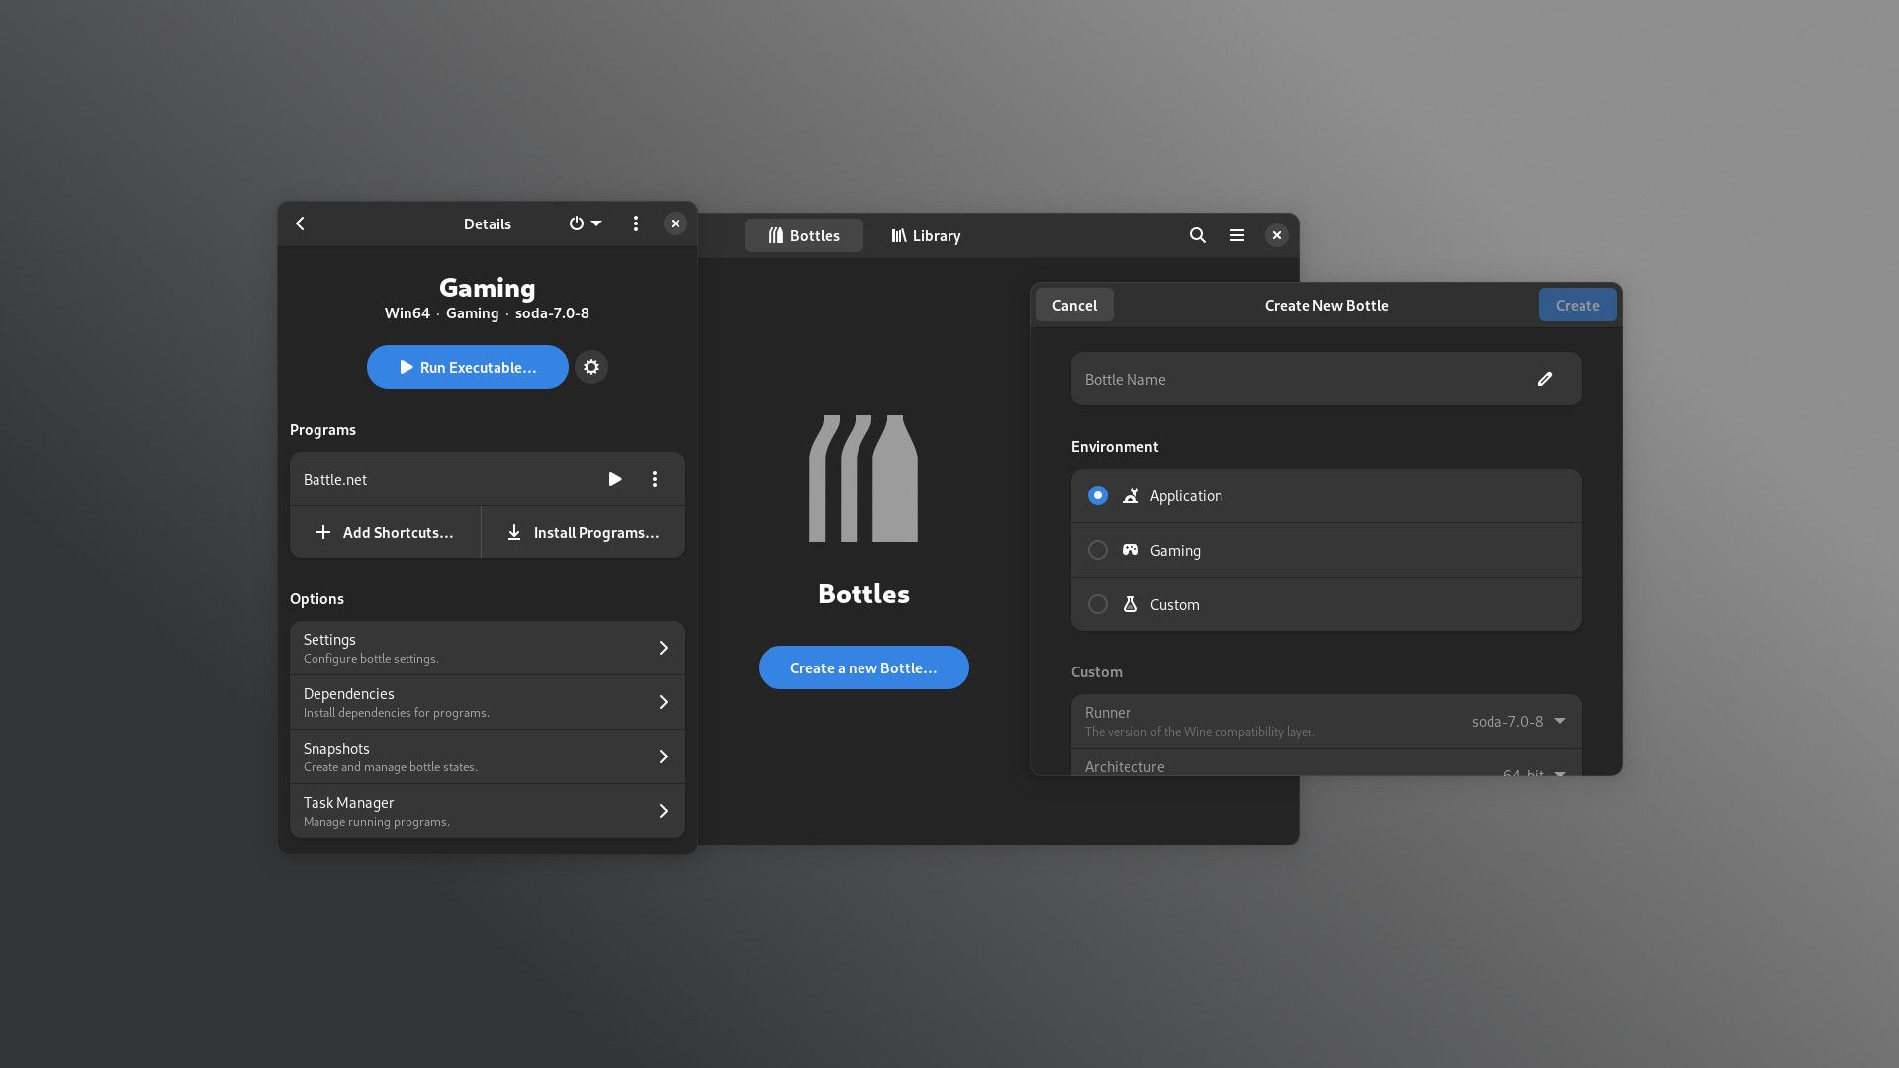Image resolution: width=1899 pixels, height=1068 pixels.
Task: Switch to the Bottles tab
Action: click(x=803, y=235)
